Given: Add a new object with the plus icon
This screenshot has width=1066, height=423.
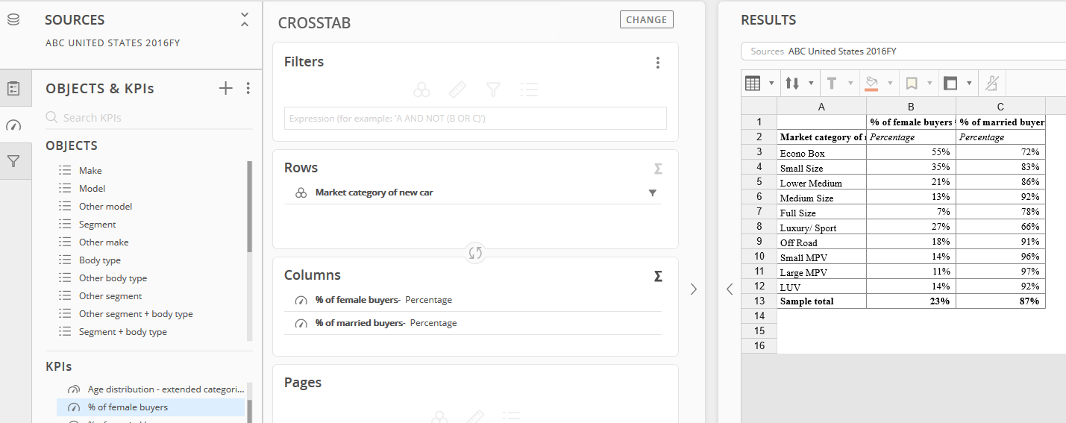Looking at the screenshot, I should pos(226,89).
